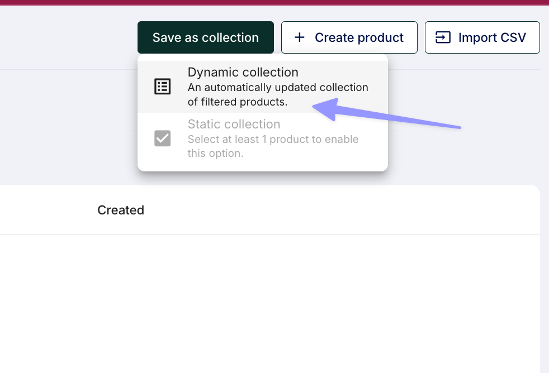The image size is (549, 373).
Task: Click the Created column header
Action: coord(121,210)
